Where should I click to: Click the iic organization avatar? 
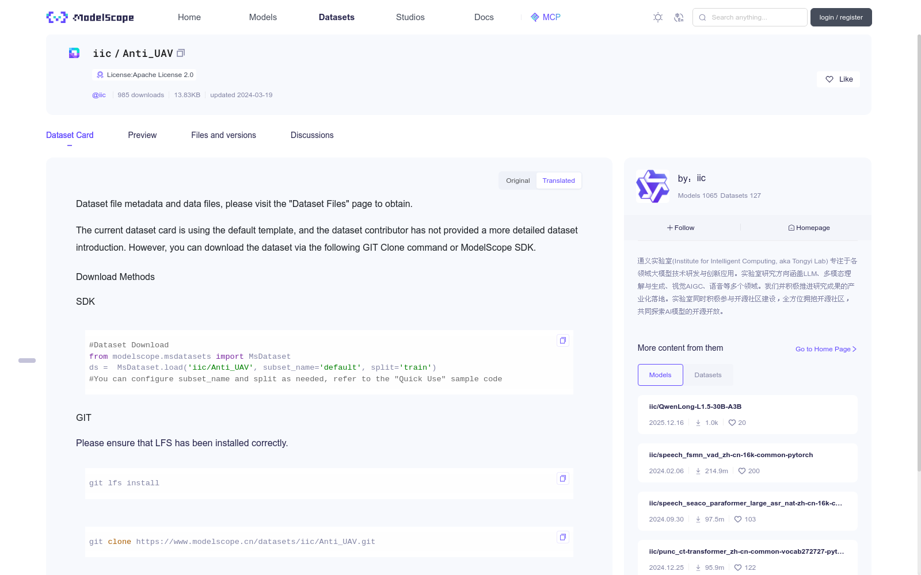[x=653, y=186]
